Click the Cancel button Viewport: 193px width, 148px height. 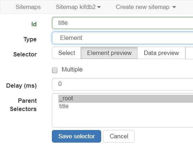119,137
